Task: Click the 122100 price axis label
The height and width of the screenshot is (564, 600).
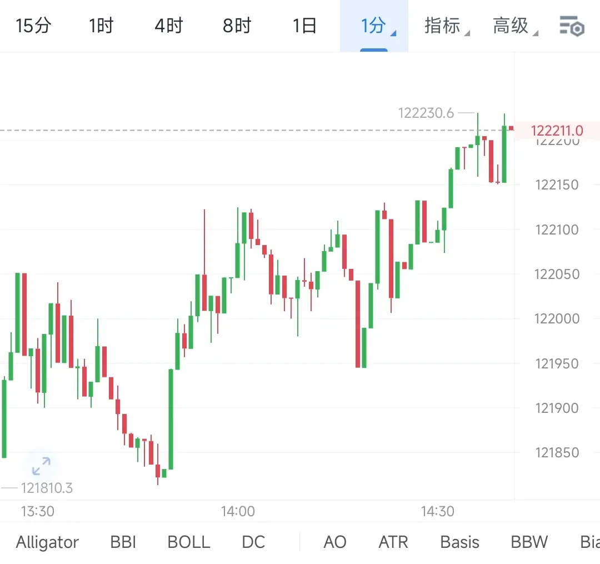Action: click(x=557, y=229)
